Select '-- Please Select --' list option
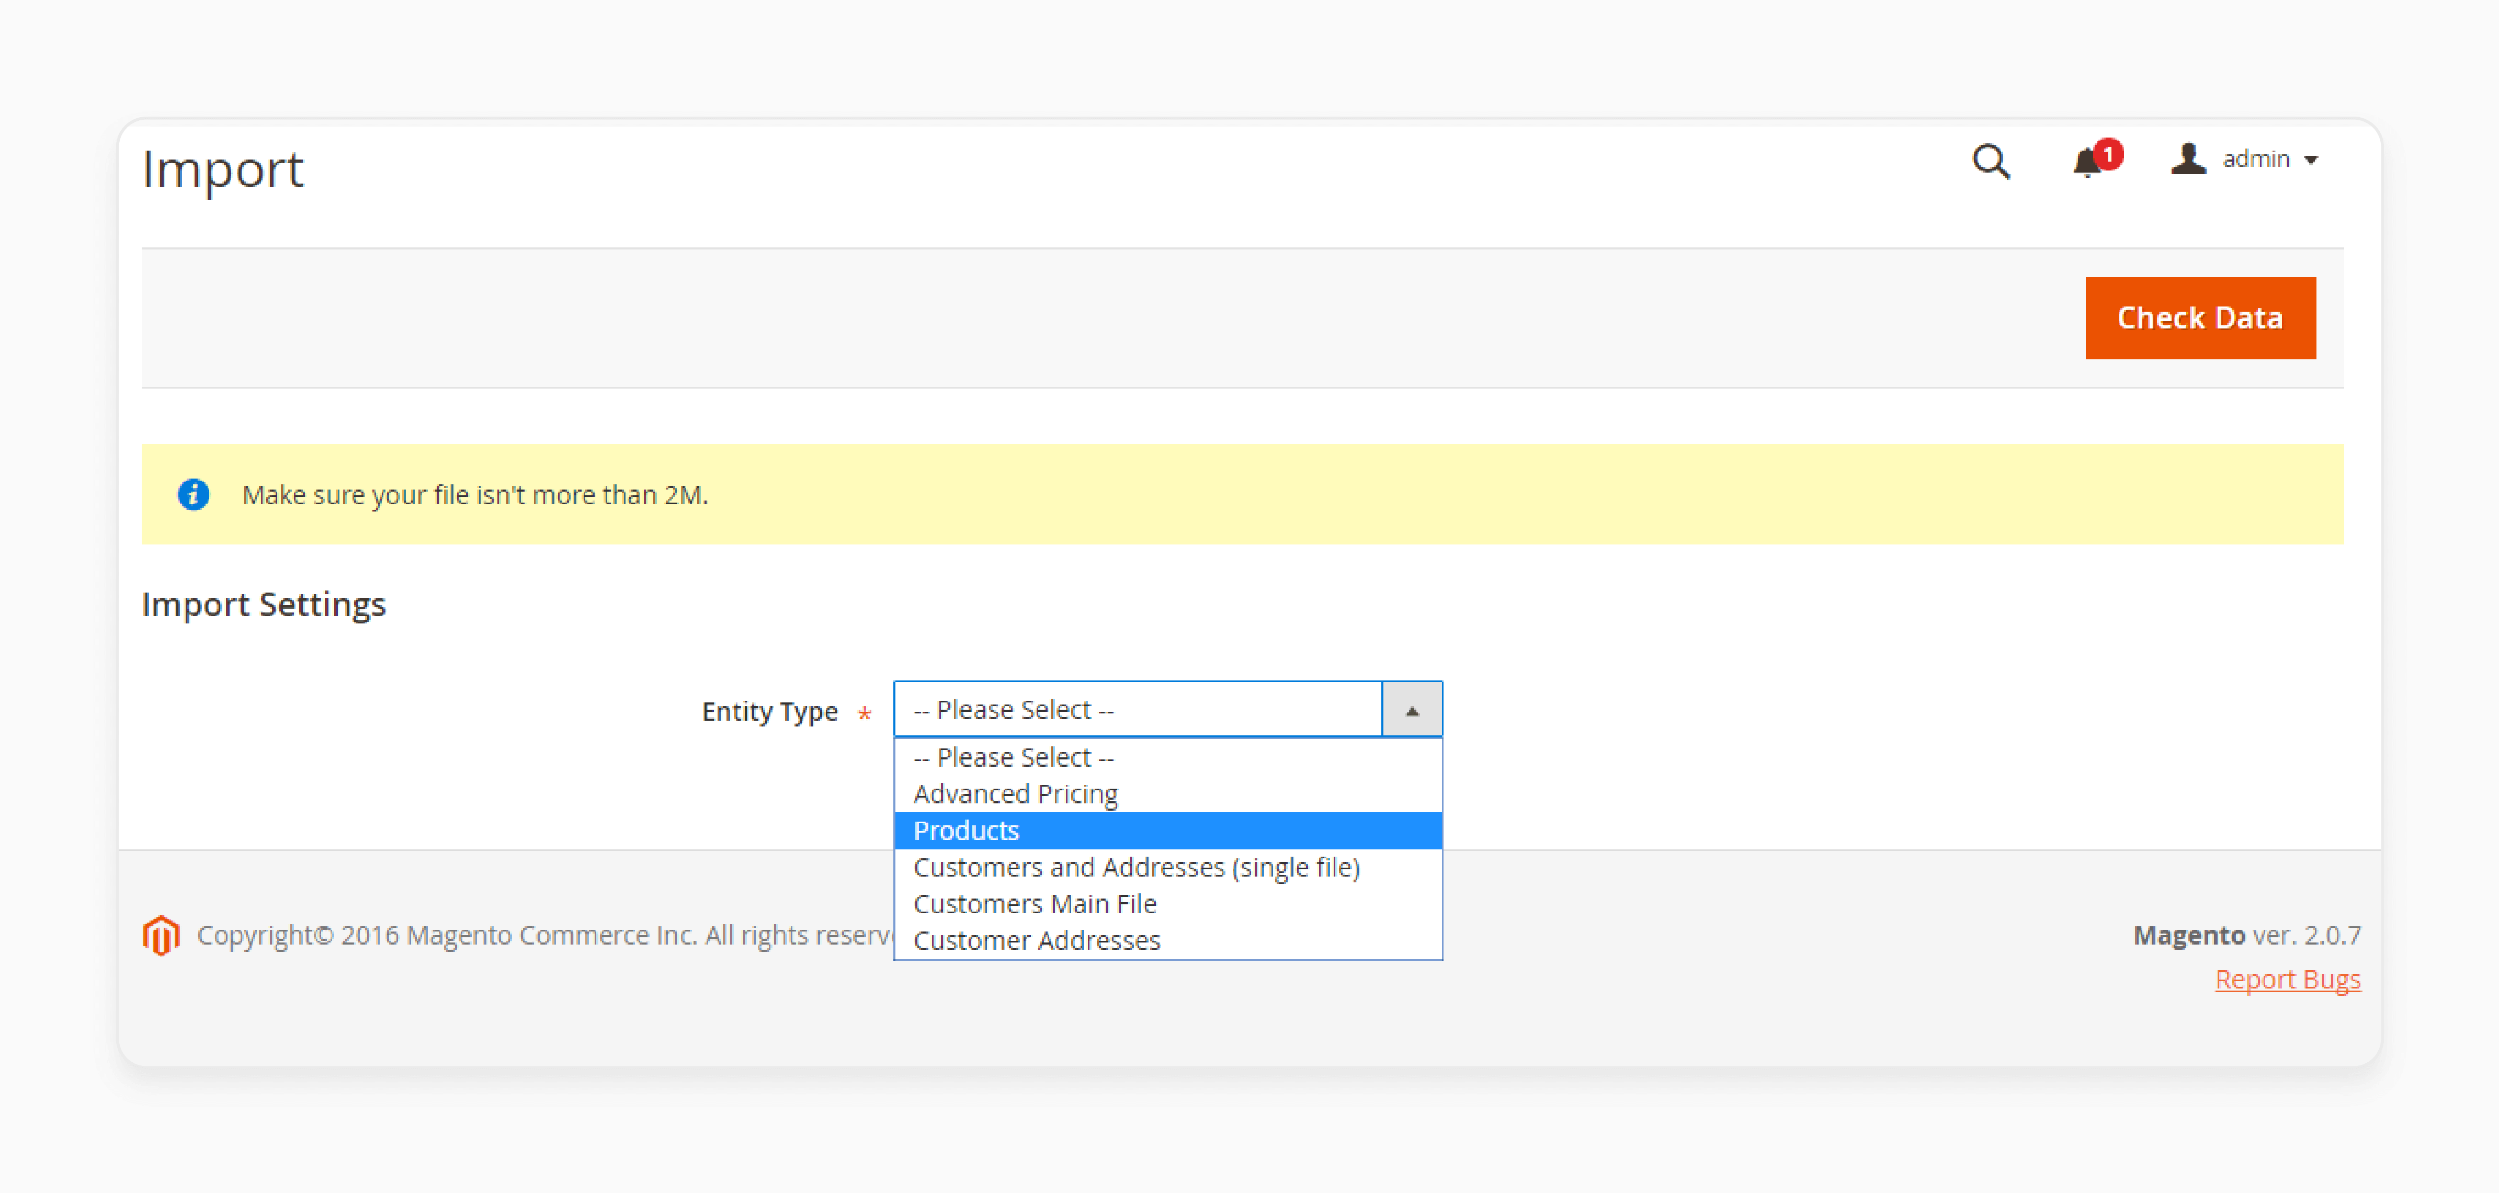2499x1193 pixels. [x=1167, y=756]
